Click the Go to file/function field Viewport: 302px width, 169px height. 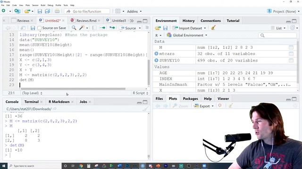(87, 11)
